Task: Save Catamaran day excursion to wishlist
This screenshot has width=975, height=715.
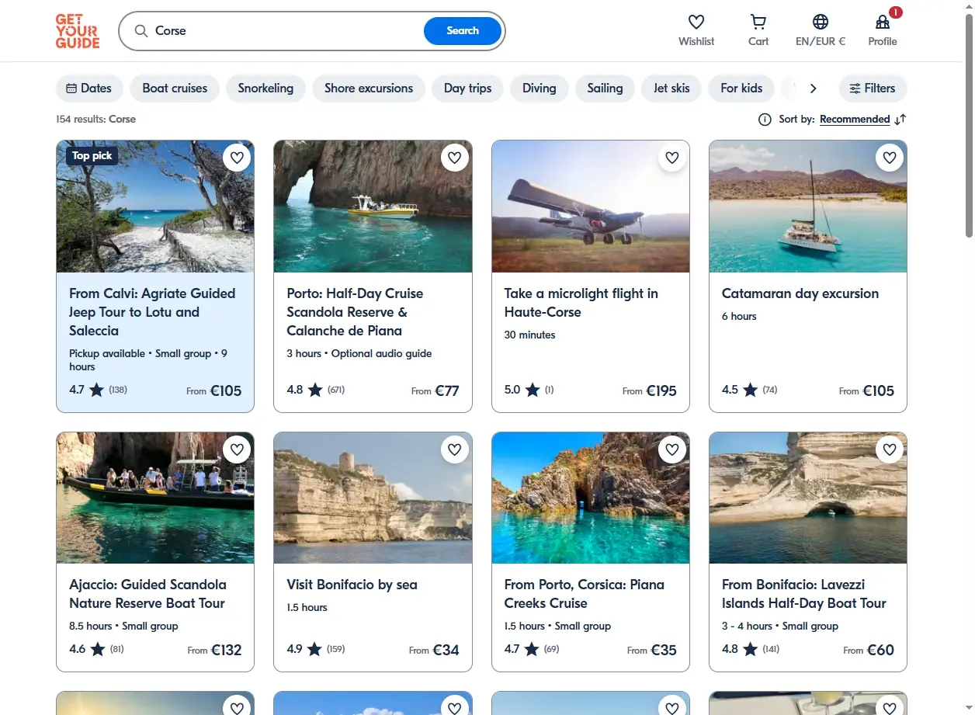Action: click(x=890, y=158)
